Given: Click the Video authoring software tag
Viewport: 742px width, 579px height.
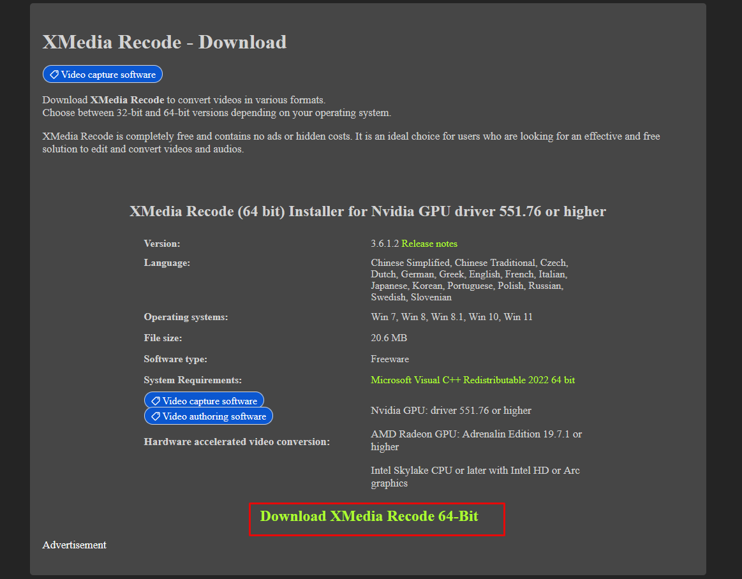Looking at the screenshot, I should (x=209, y=416).
